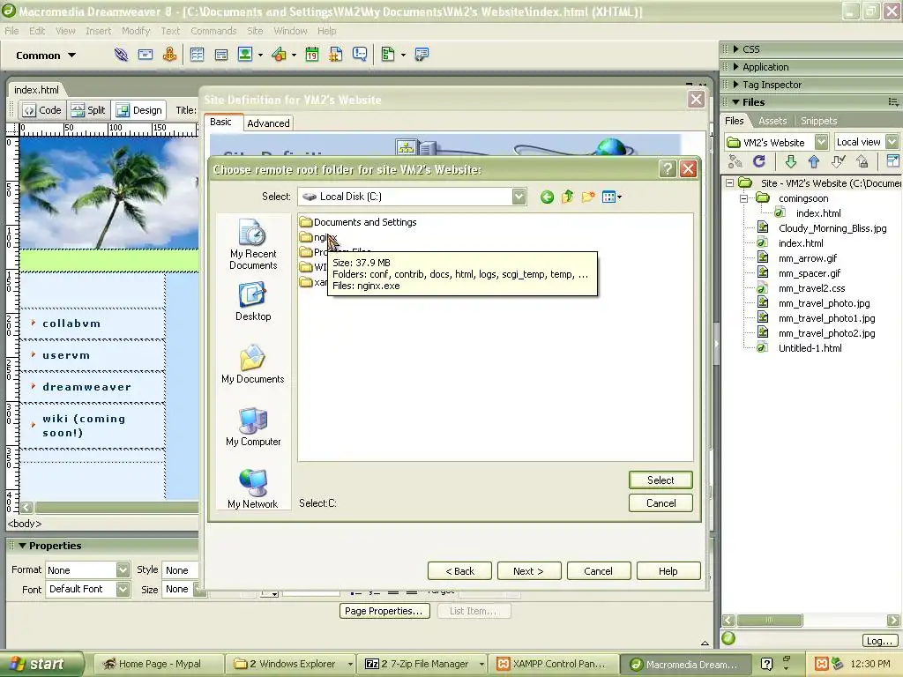Viewport: 903px width, 677px height.
Task: Select the Documents and Settings folder
Action: (358, 222)
